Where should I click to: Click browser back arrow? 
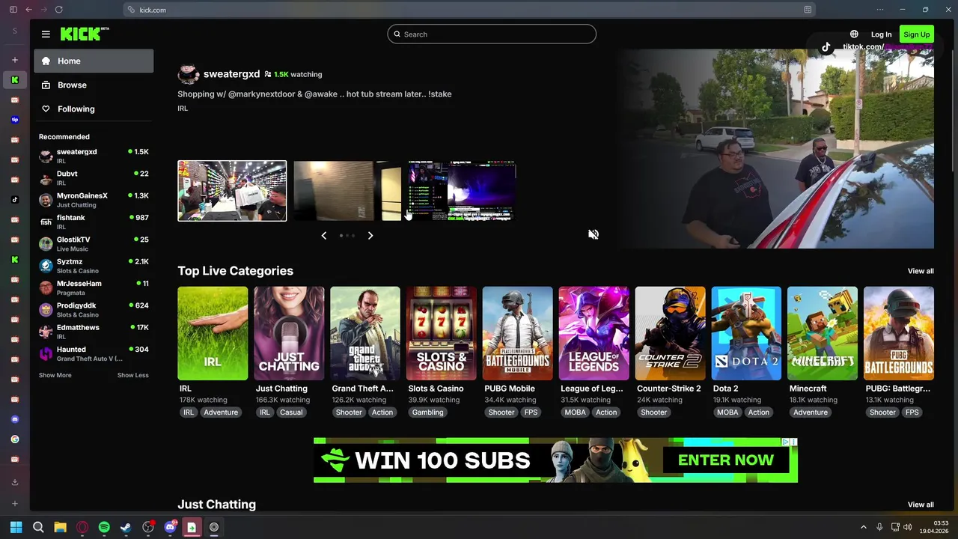point(28,10)
